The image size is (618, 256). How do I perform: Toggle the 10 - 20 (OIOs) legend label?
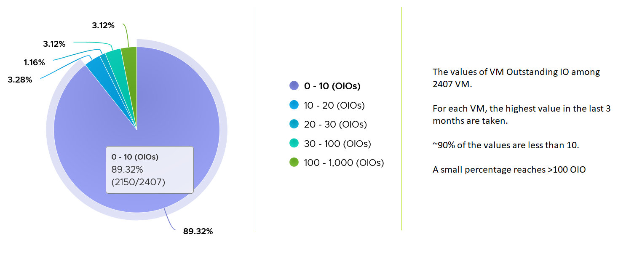tap(334, 105)
